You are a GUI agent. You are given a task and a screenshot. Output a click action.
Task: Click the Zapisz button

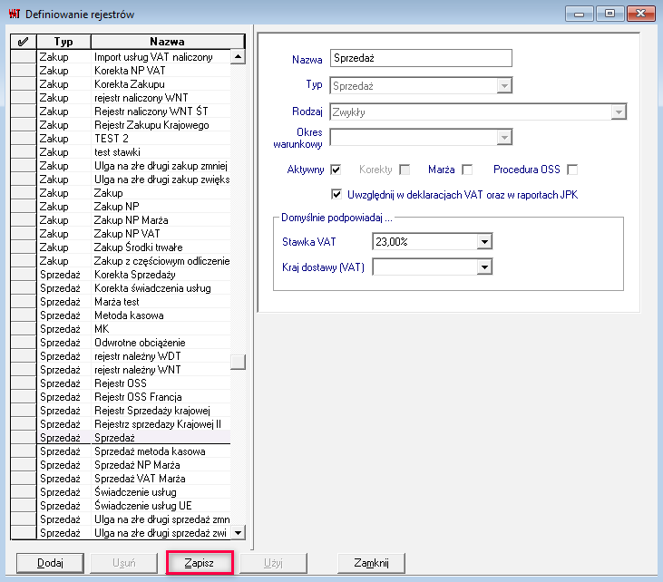tap(200, 563)
